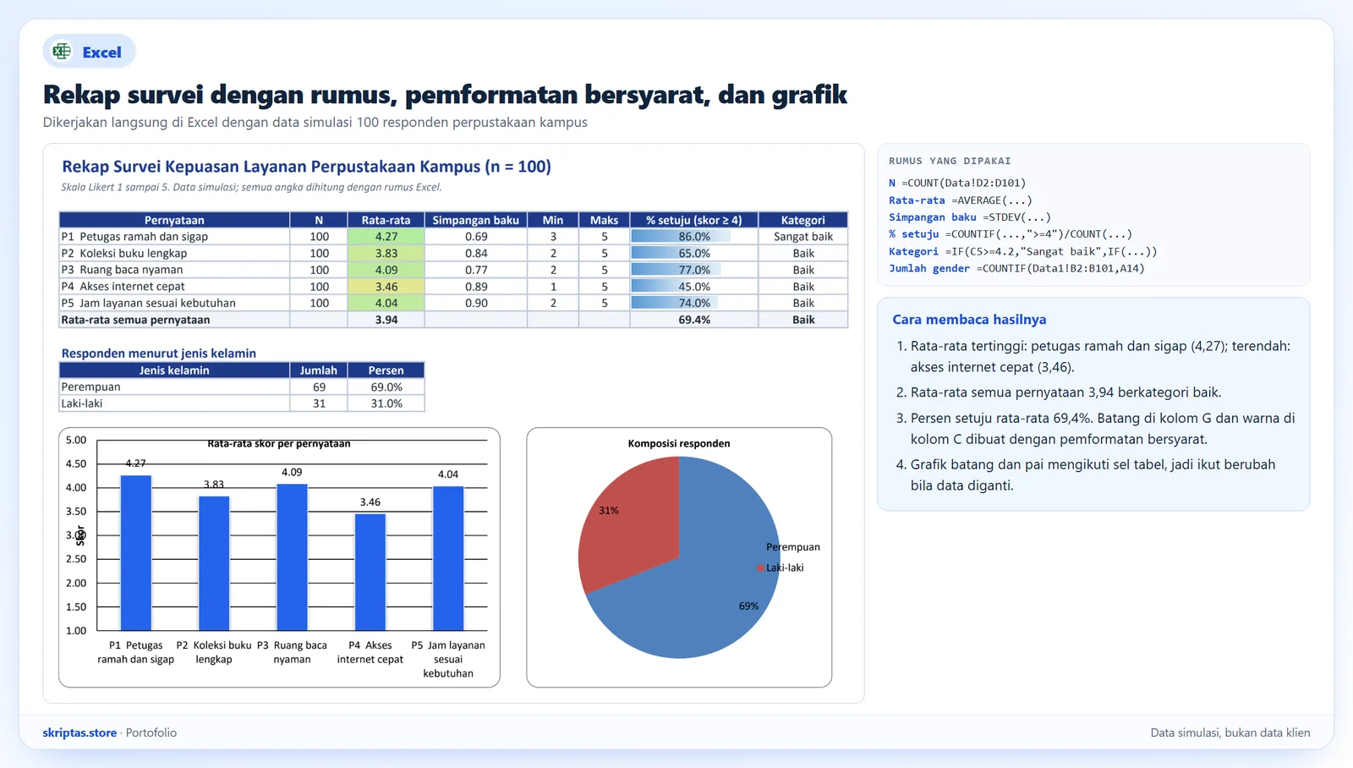
Task: Click the P4 bar labeled 3.46
Action: pos(370,573)
